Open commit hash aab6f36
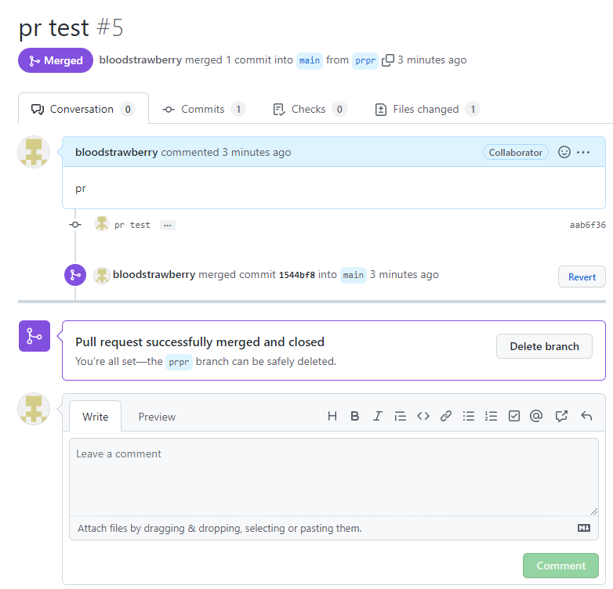The width and height of the screenshot is (613, 589). pyautogui.click(x=588, y=225)
